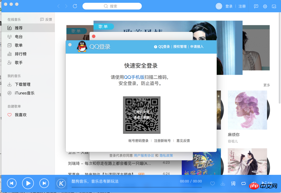281x193 pixels.
Task: Click the artist name 容祖儿
Action: click(233, 141)
